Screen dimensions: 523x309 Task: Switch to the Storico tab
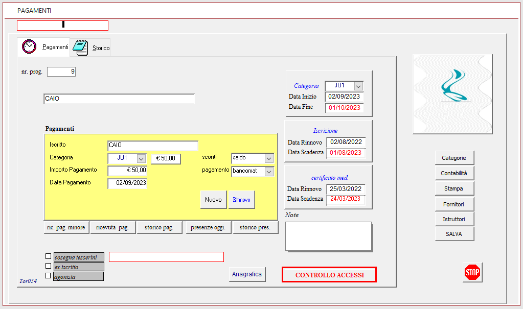[90, 47]
